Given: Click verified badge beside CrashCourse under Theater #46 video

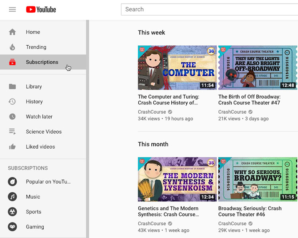Looking at the screenshot, I should (250, 224).
